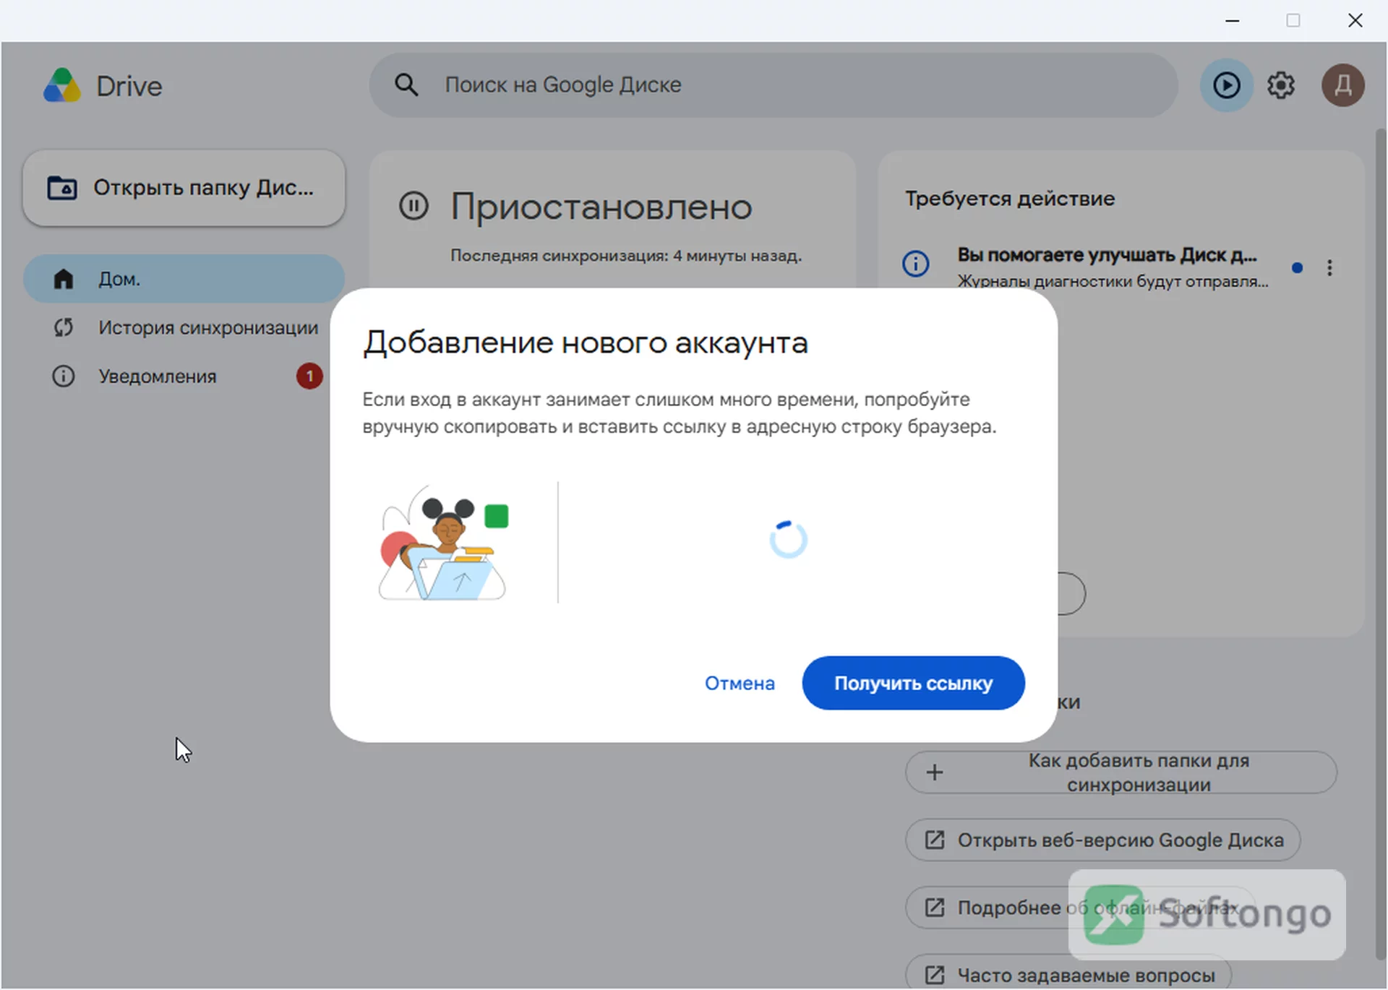Image resolution: width=1388 pixels, height=990 pixels.
Task: Click Последняя синхронизация status text
Action: tap(626, 256)
